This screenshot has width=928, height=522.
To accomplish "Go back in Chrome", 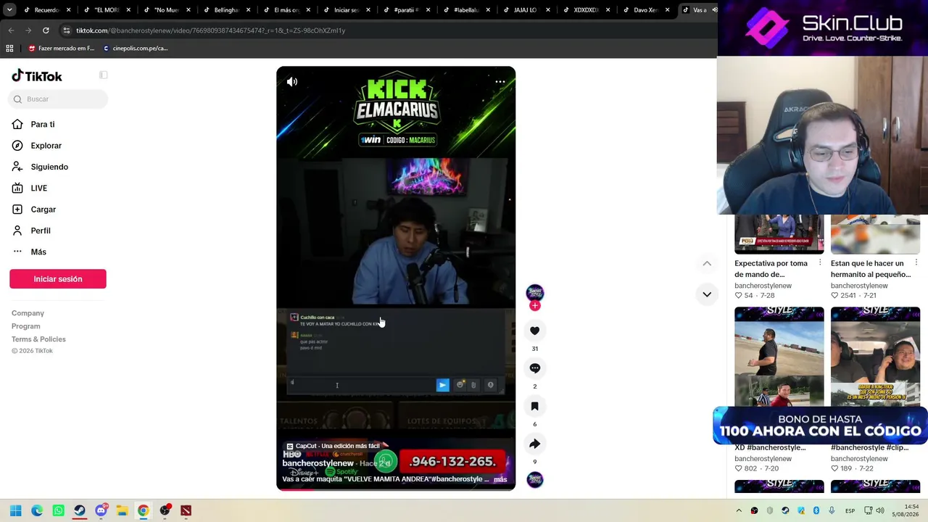I will 11,30.
